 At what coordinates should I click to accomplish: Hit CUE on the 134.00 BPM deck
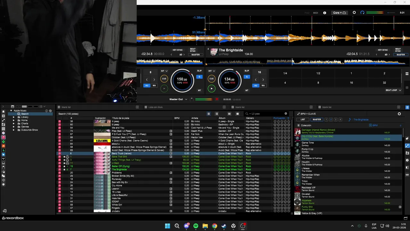[x=211, y=79]
